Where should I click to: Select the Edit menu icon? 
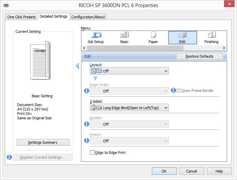[x=182, y=37]
